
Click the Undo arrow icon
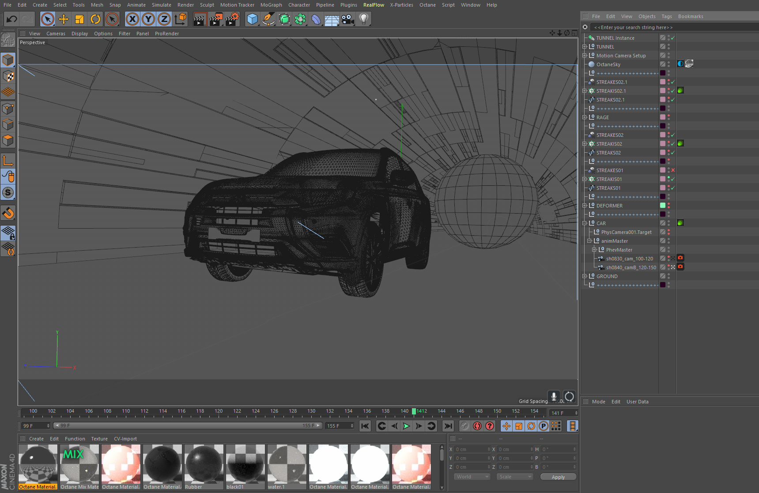coord(12,19)
